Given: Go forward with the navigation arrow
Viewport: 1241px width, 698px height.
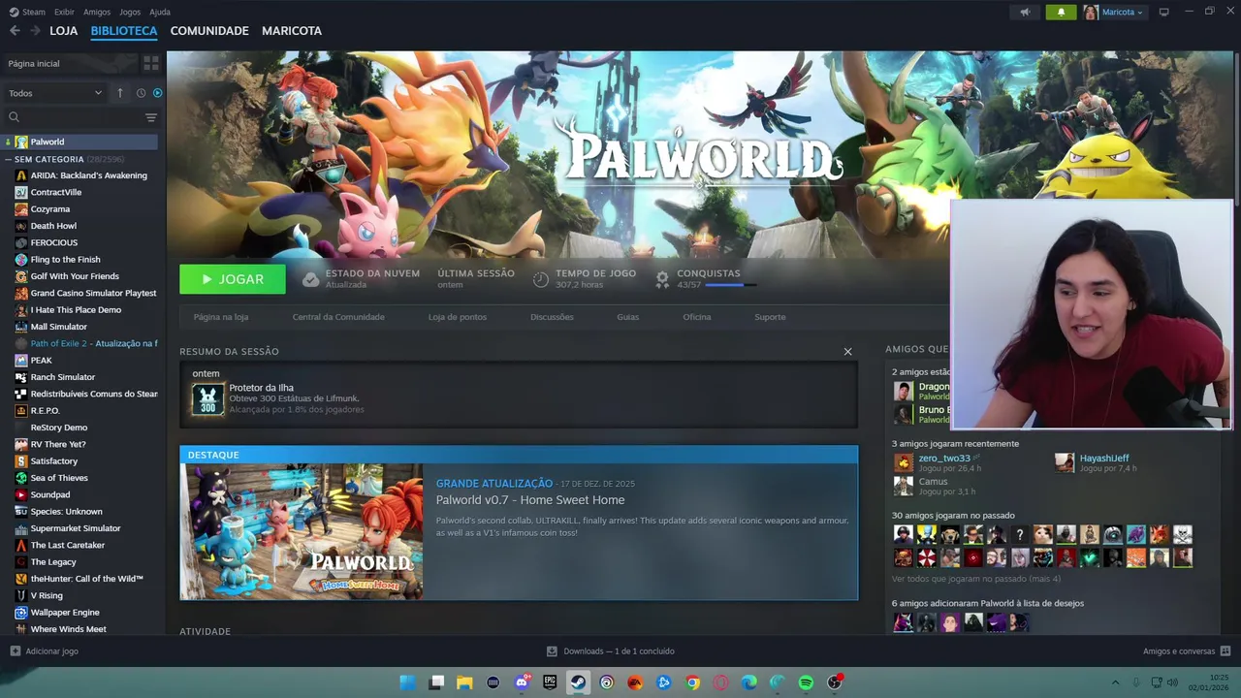Looking at the screenshot, I should click(x=35, y=31).
